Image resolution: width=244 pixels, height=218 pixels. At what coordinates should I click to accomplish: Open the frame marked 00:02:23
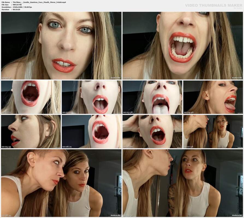tap(31, 97)
